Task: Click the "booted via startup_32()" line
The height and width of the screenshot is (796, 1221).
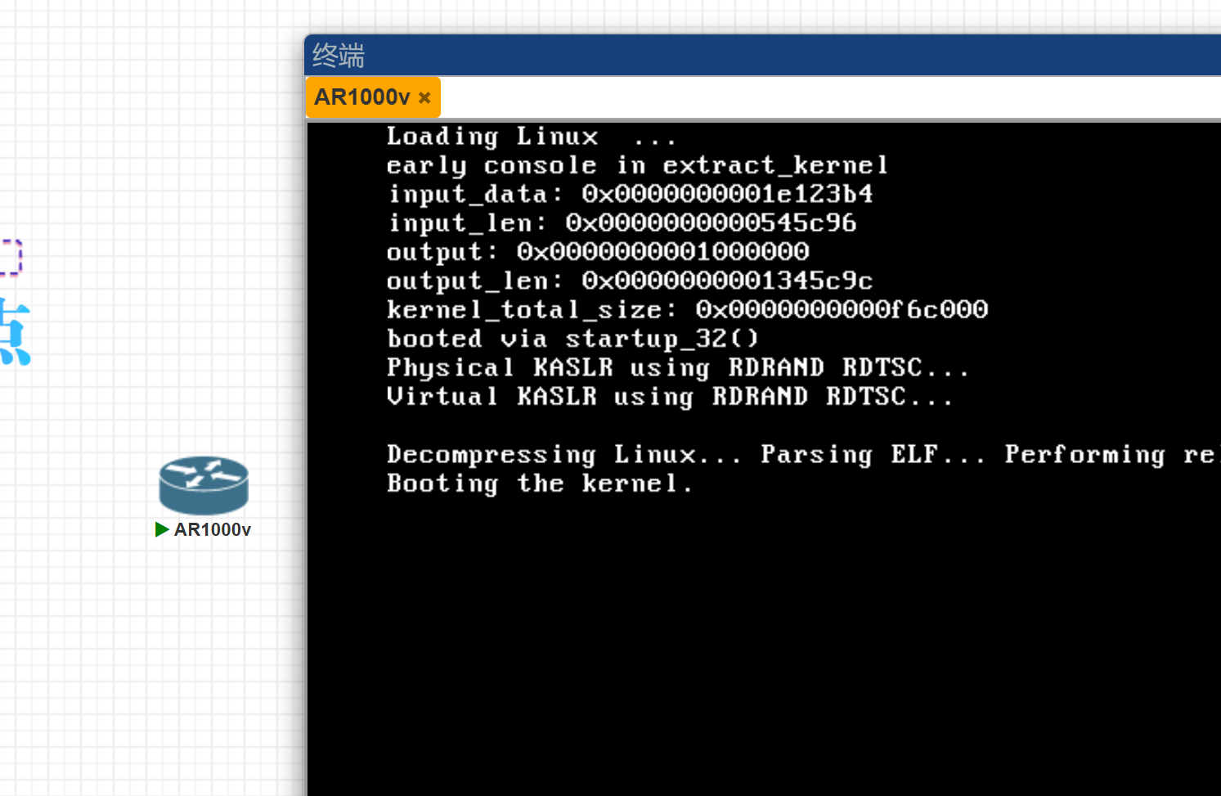Action: coord(572,338)
